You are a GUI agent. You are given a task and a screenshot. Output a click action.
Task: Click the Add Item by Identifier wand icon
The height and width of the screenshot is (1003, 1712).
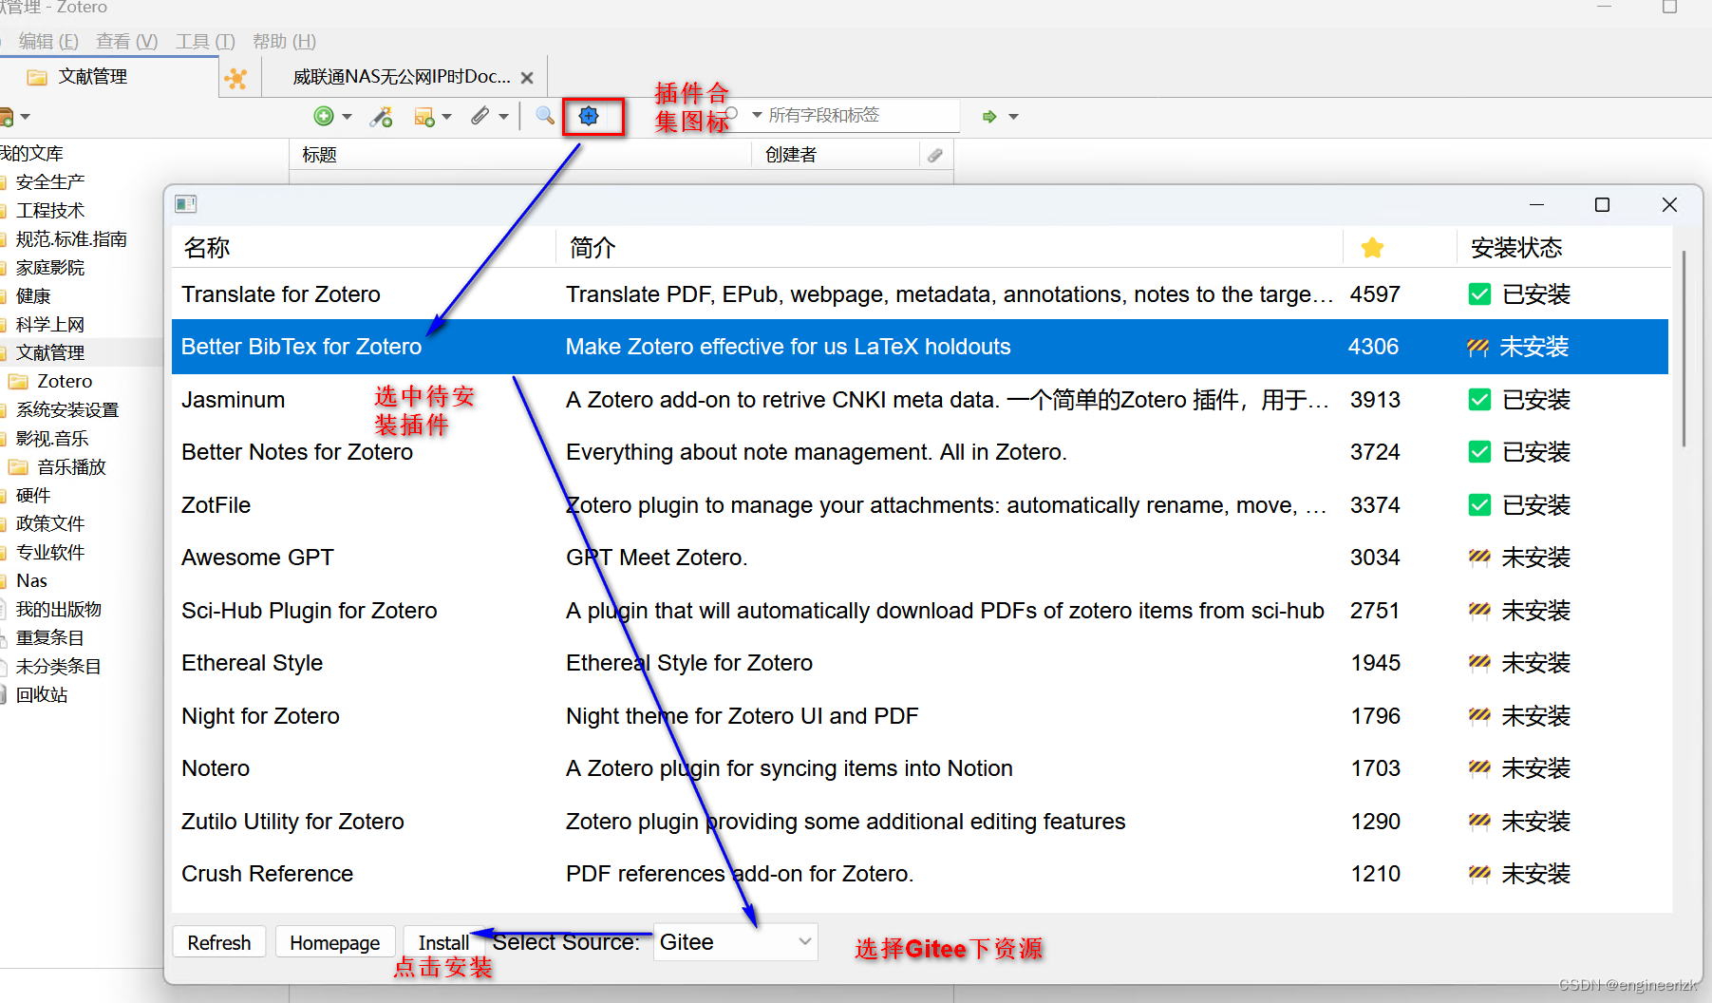point(382,116)
